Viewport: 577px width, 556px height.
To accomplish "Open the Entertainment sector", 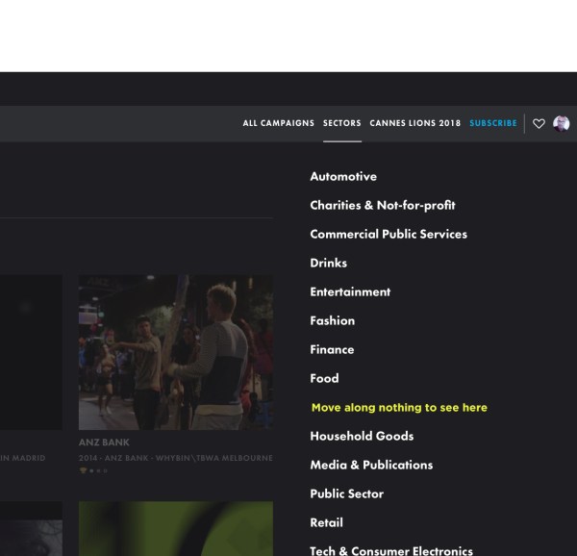I will point(350,292).
